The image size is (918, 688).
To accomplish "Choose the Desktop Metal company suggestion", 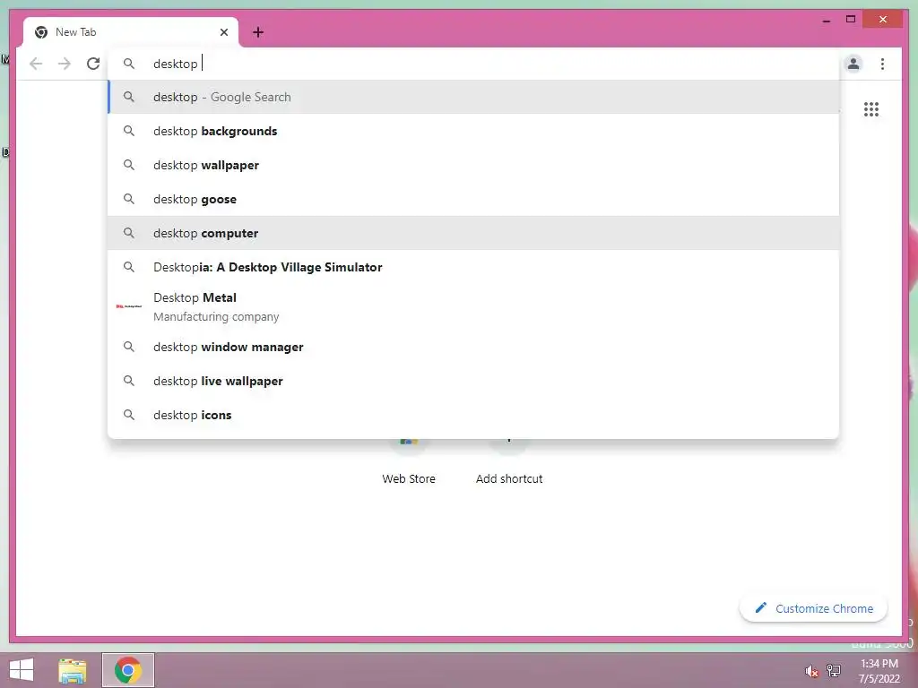I will pos(473,306).
